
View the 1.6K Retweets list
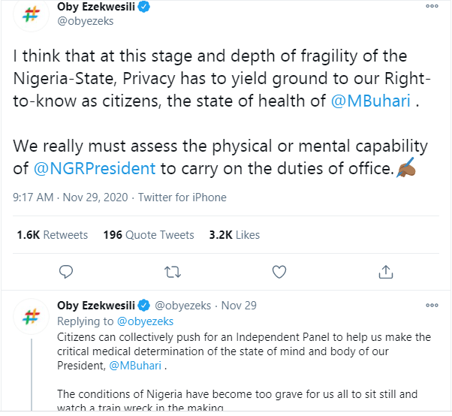coord(52,235)
